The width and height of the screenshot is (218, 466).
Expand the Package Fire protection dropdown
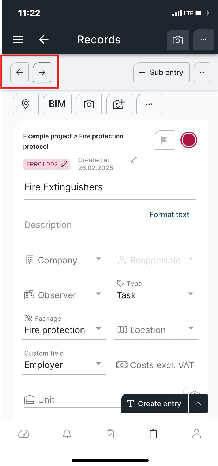click(x=64, y=326)
